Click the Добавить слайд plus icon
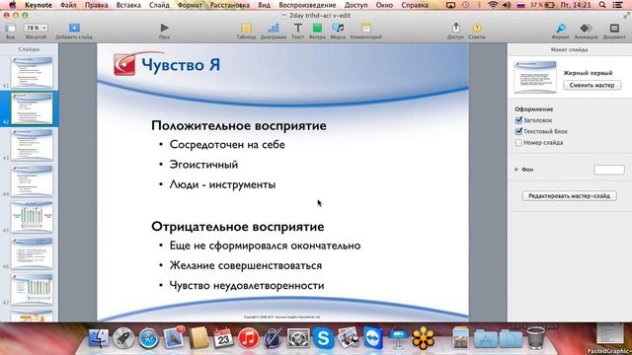632x355 pixels. (74, 28)
